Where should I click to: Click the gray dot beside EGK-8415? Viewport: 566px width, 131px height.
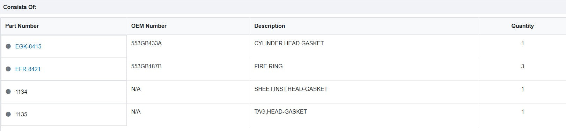pyautogui.click(x=8, y=46)
